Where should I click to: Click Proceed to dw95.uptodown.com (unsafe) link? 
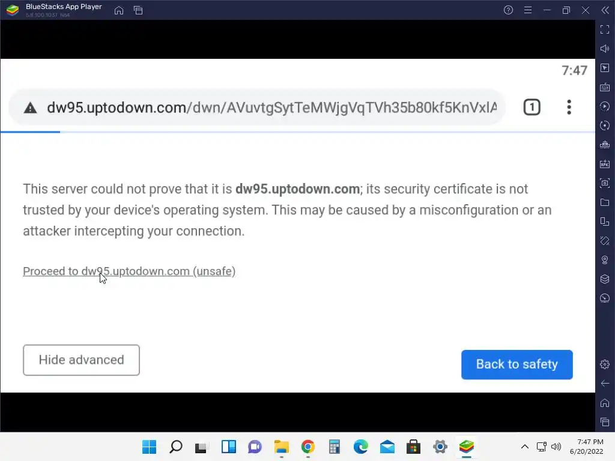click(x=129, y=271)
